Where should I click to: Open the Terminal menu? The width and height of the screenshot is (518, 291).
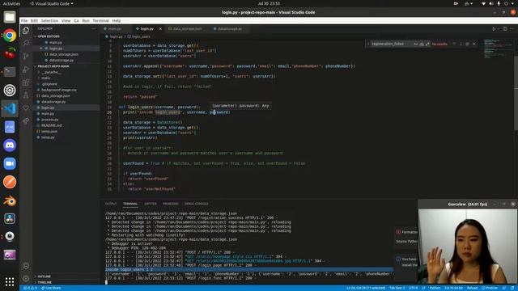pyautogui.click(x=100, y=21)
